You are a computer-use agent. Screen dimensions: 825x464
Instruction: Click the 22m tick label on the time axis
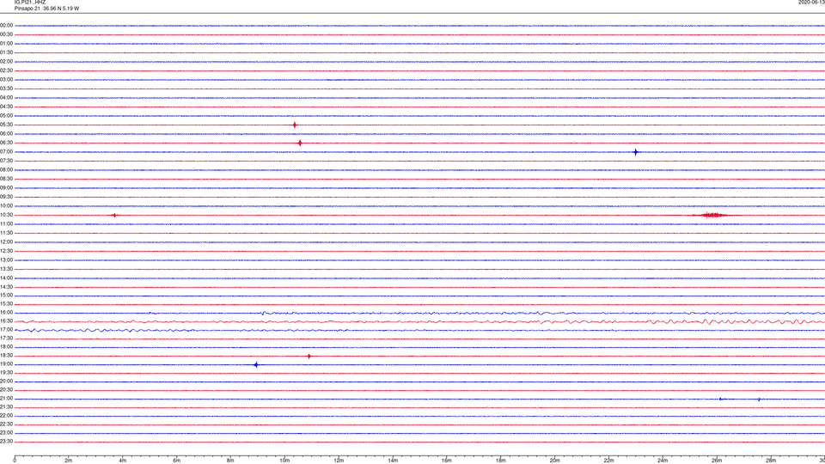[x=608, y=461]
